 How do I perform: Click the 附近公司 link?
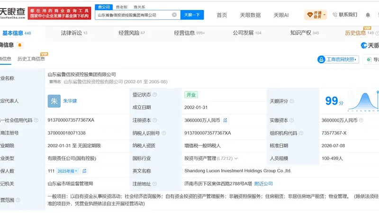coord(263,184)
